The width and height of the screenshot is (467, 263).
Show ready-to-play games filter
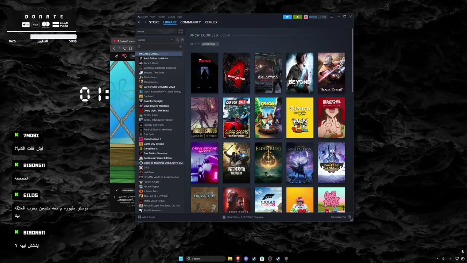click(182, 40)
